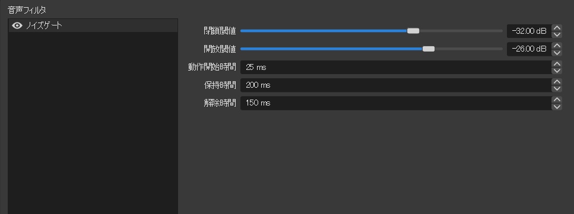Click the 開放閾値 slider handle
Image resolution: width=574 pixels, height=214 pixels.
(x=429, y=49)
